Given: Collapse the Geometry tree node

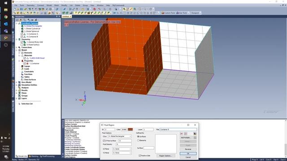Looking at the screenshot, I should [17, 39].
